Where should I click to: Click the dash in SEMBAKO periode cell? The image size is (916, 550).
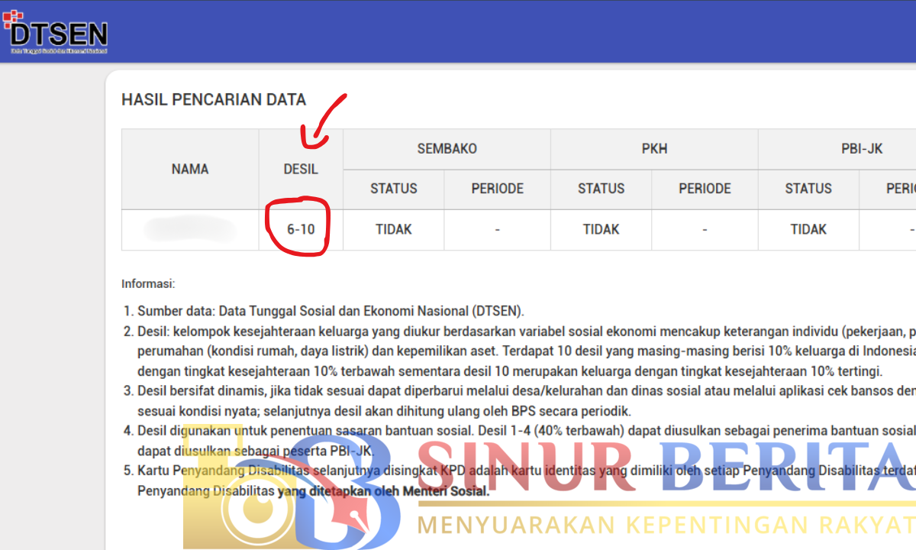[498, 229]
